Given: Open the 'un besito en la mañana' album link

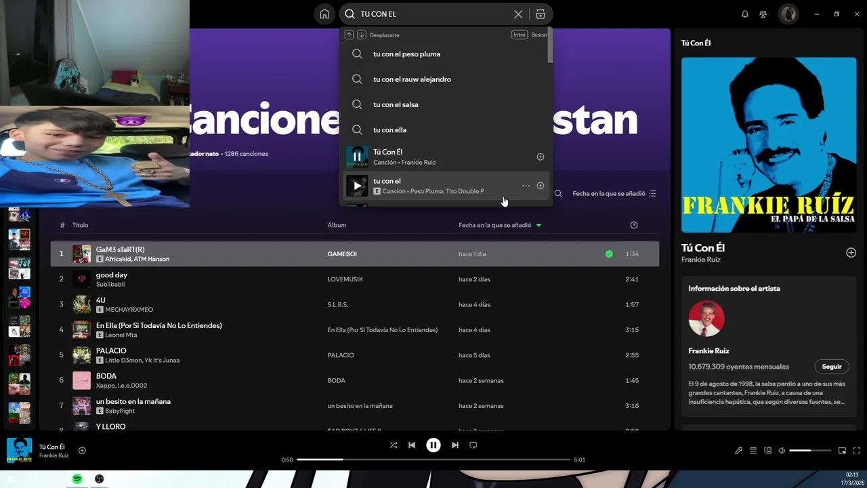Looking at the screenshot, I should [x=360, y=406].
